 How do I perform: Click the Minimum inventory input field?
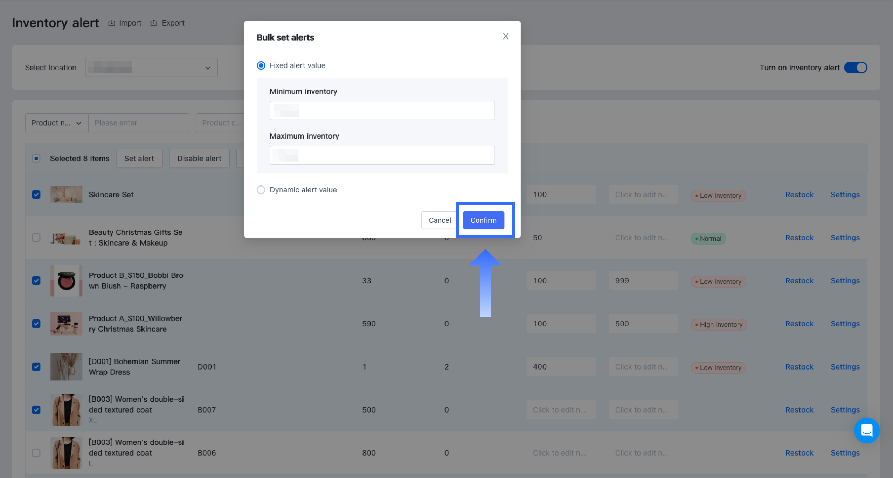[x=382, y=111]
